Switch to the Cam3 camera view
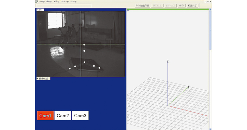Viewport: 247px width, 130px height. 80,115
